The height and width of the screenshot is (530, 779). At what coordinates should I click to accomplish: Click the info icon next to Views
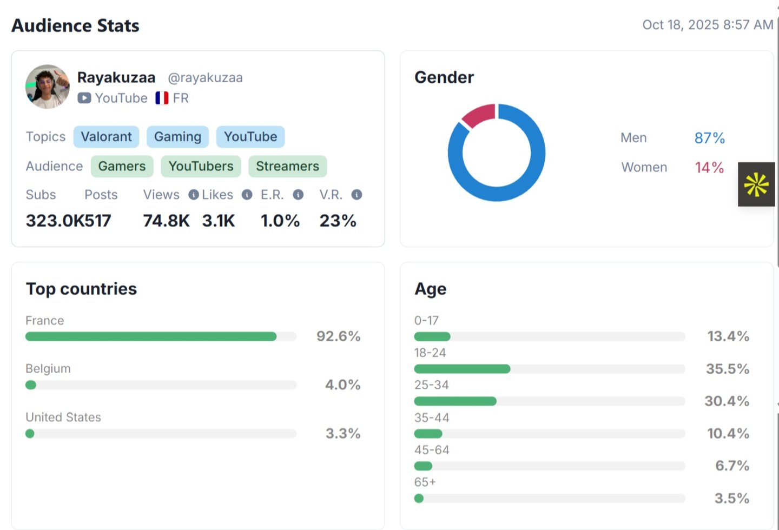193,195
